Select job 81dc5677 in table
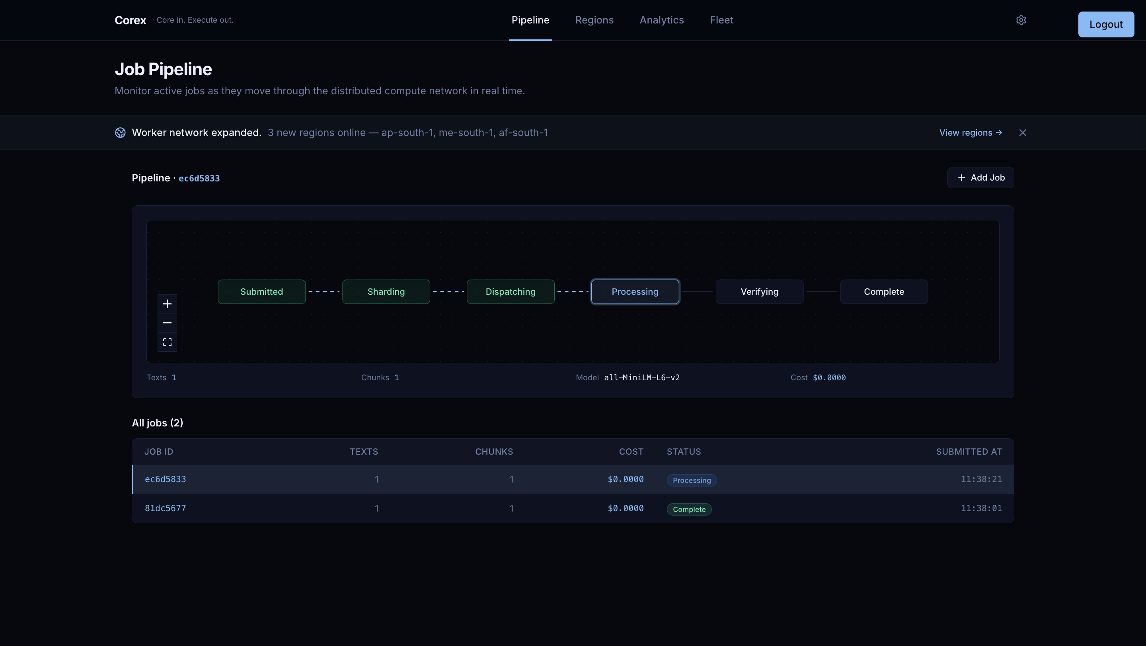The height and width of the screenshot is (646, 1146). tap(165, 508)
